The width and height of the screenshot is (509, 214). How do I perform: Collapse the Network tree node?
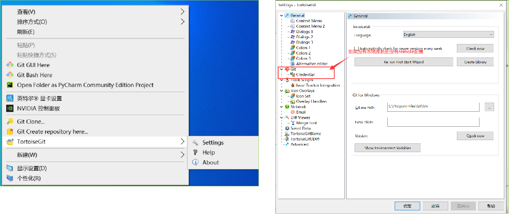281,107
